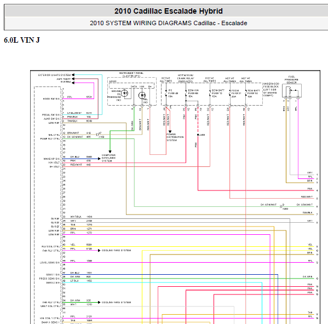This screenshot has width=328, height=324.
Task: Click the 'COOLING FANS SYSTEM' label beside pin 41 PPL
Action: pos(116,251)
